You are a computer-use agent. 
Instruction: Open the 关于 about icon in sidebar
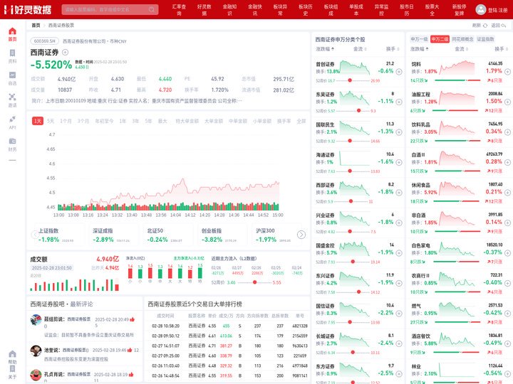pyautogui.click(x=12, y=369)
